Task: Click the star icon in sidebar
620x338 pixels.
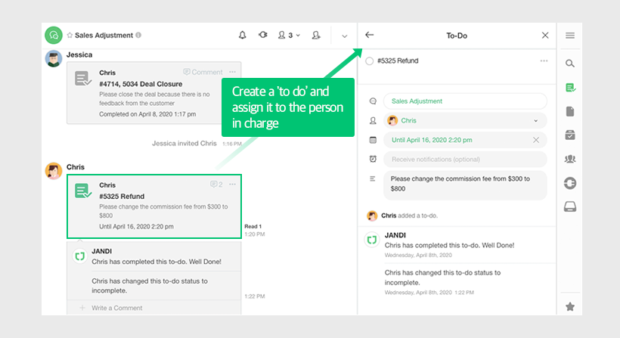Action: coord(570,306)
